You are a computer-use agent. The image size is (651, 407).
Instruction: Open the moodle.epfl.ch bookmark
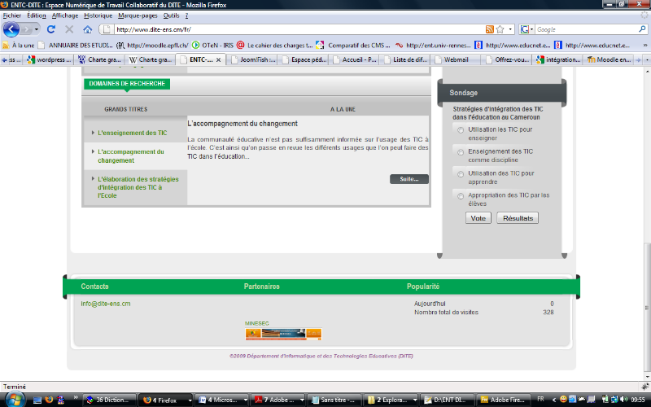152,46
